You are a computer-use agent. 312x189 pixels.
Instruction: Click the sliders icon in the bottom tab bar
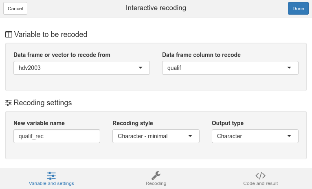(51, 176)
